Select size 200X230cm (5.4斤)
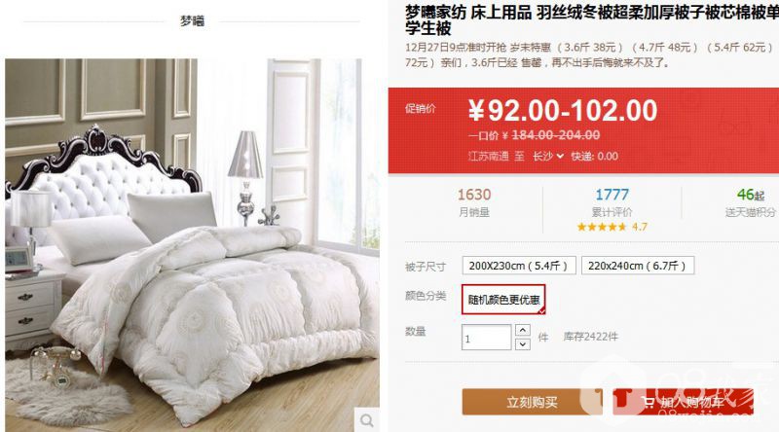 (519, 266)
